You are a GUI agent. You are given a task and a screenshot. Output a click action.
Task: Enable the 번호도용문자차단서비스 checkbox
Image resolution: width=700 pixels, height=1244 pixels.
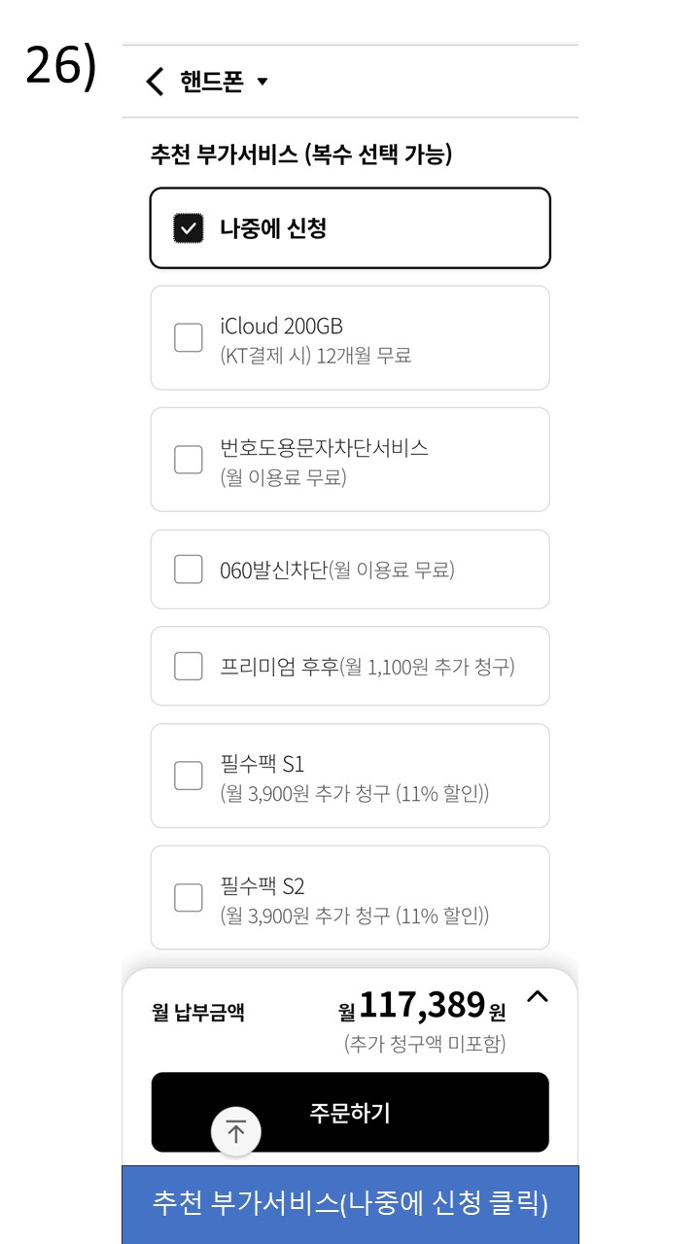click(x=188, y=460)
